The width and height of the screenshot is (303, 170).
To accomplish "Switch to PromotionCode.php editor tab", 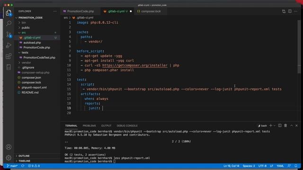I will coord(80,11).
